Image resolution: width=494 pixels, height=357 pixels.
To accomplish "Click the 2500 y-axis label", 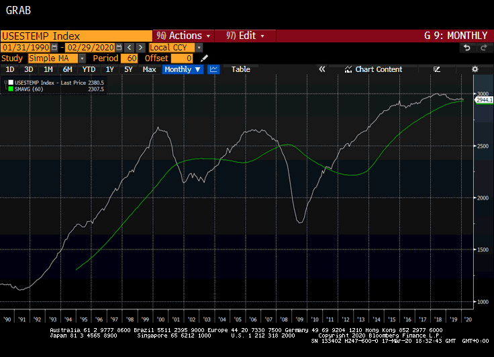I will [x=483, y=146].
